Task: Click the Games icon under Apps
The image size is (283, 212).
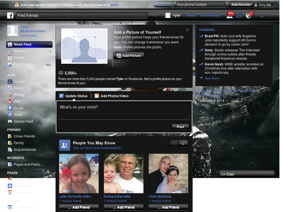Action: pyautogui.click(x=10, y=81)
